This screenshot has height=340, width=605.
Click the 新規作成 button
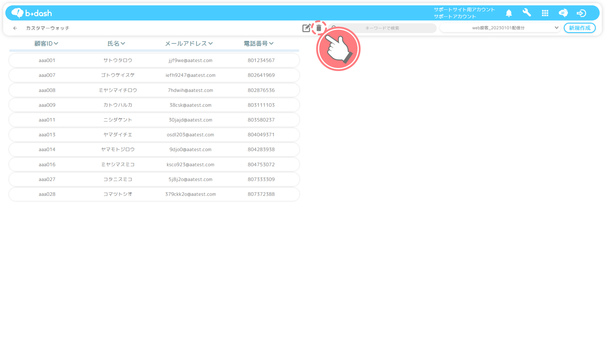(579, 28)
